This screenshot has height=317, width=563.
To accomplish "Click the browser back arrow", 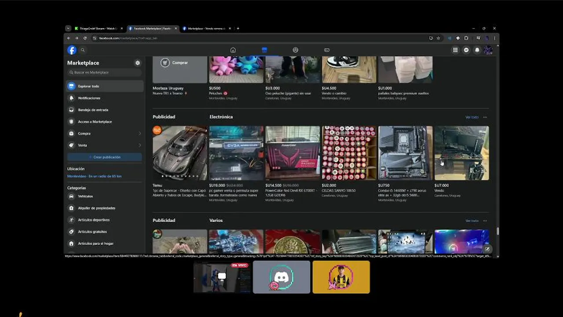I will (x=69, y=38).
